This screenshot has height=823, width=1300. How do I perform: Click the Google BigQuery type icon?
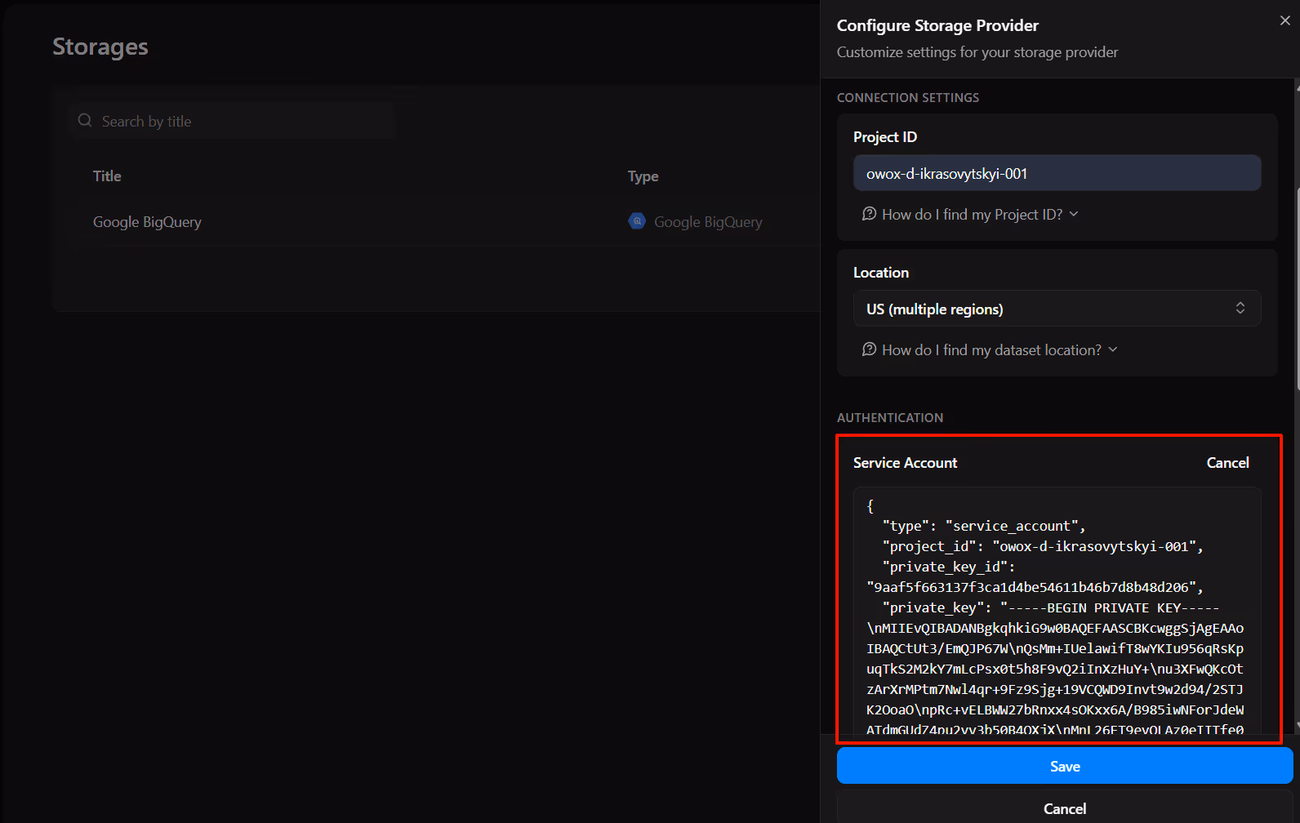coord(637,221)
